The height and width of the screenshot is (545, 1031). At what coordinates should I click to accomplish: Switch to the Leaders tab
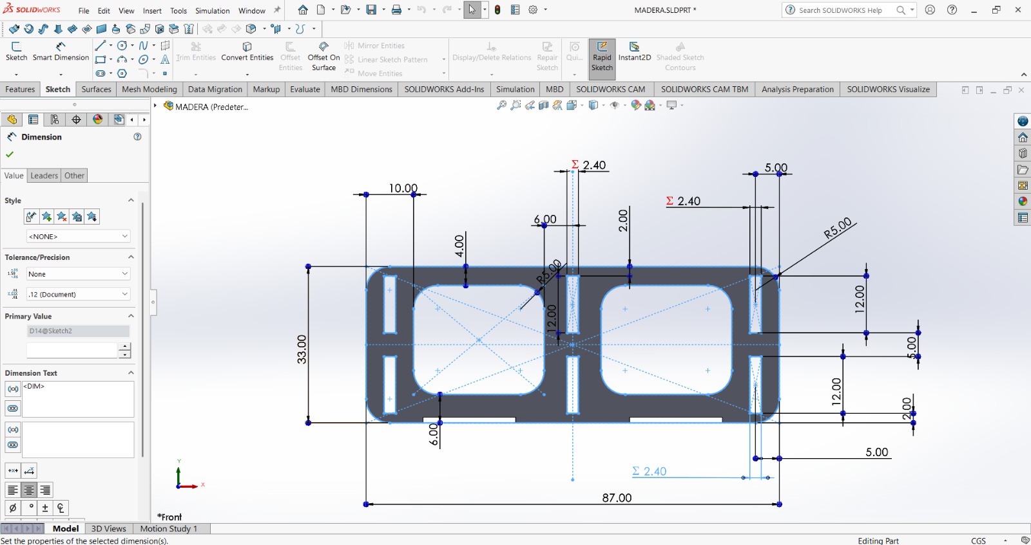pyautogui.click(x=44, y=176)
